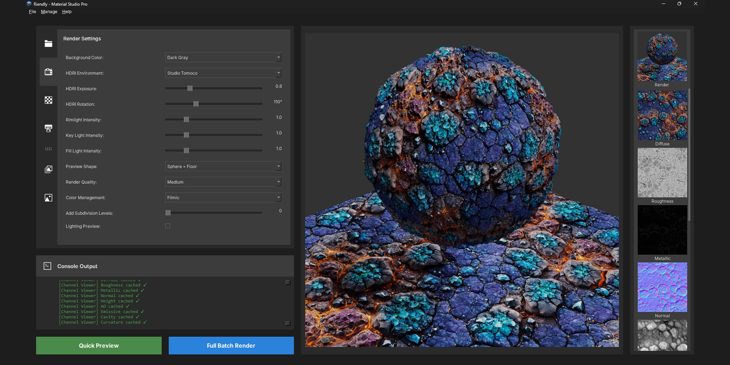This screenshot has width=730, height=365.
Task: Click the Quick Preview button
Action: click(x=99, y=345)
